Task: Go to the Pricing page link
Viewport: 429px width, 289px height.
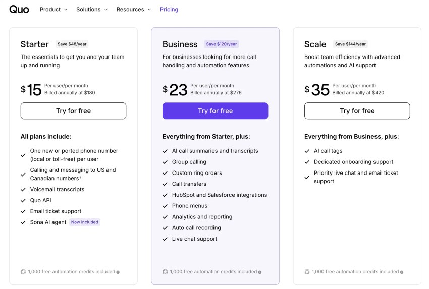Action: [169, 9]
